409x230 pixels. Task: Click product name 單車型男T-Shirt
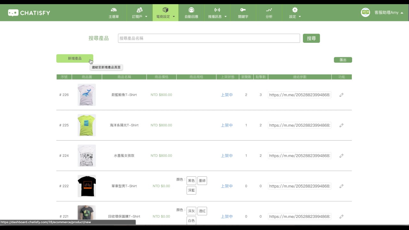pyautogui.click(x=124, y=186)
